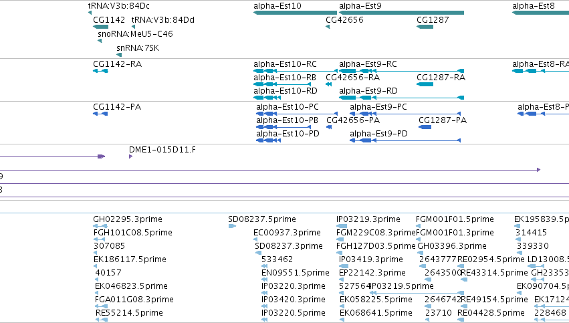The image size is (569, 323).
Task: Click EST SD08237.3prime
Action: point(289,246)
